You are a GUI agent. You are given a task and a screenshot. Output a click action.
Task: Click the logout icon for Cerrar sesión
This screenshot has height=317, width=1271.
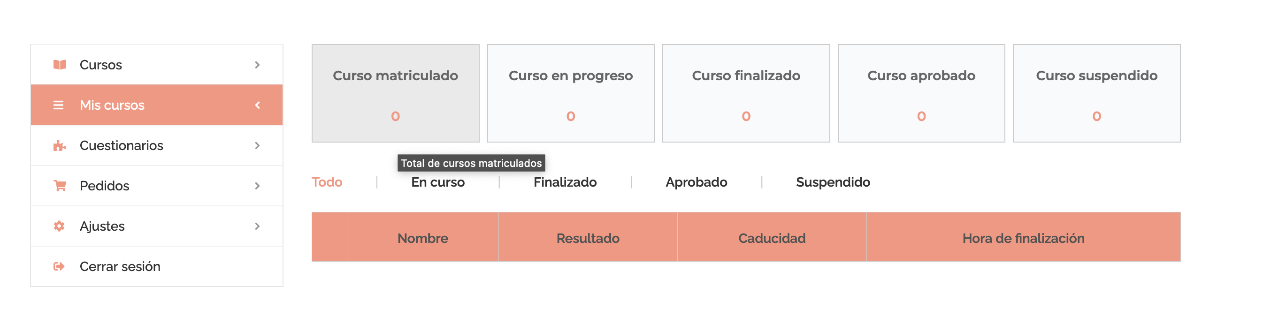(59, 267)
